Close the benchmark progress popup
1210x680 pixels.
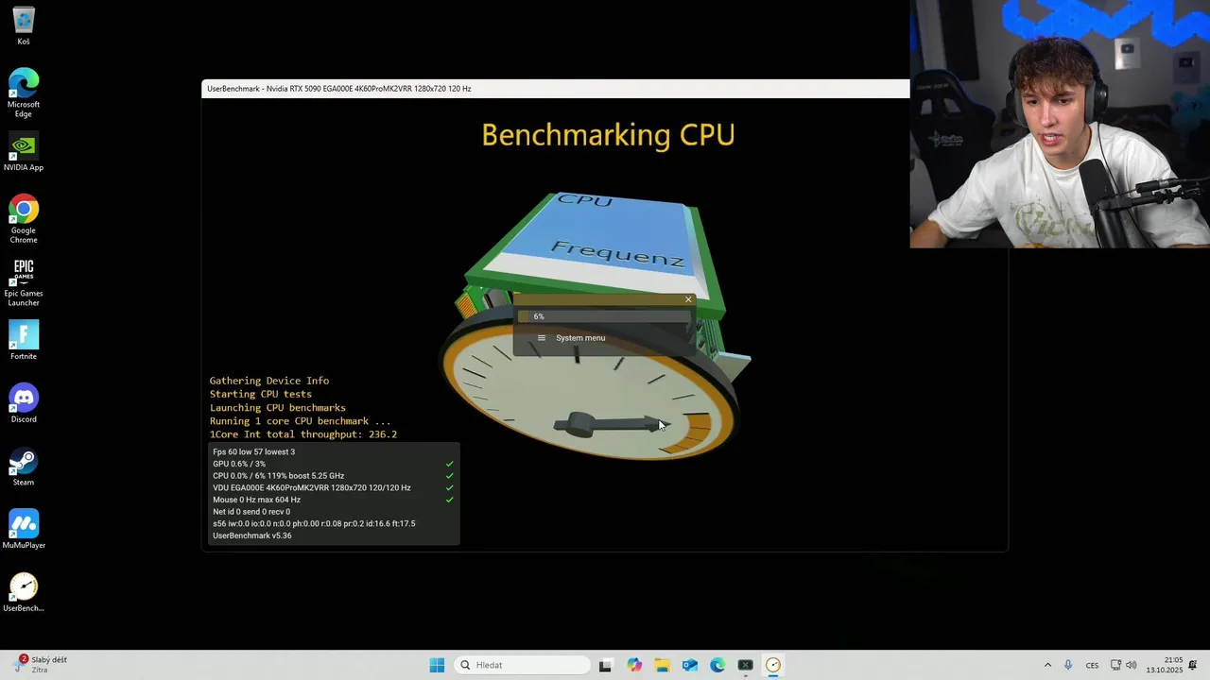688,299
